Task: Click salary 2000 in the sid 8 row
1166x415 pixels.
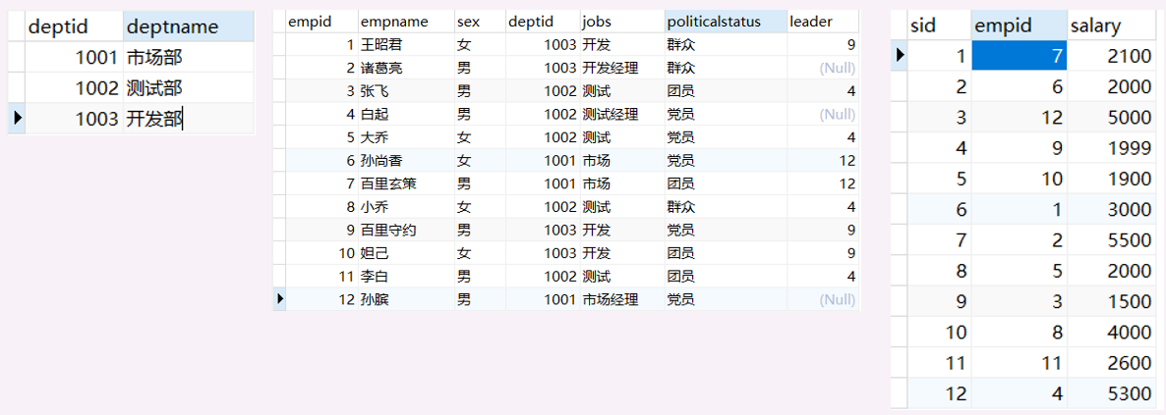Action: (1112, 271)
